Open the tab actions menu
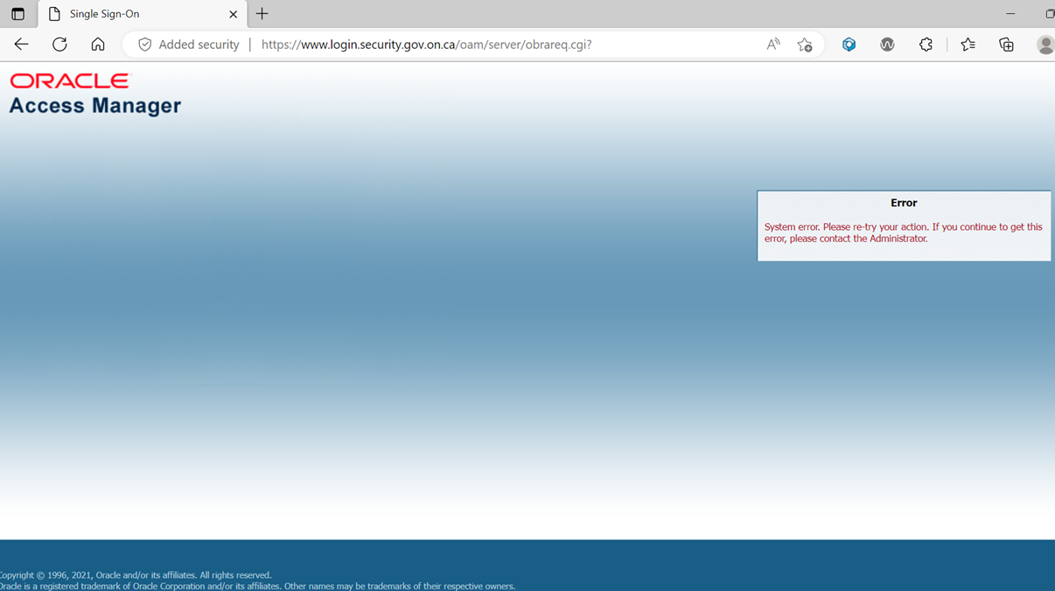This screenshot has height=591, width=1055. tap(17, 14)
